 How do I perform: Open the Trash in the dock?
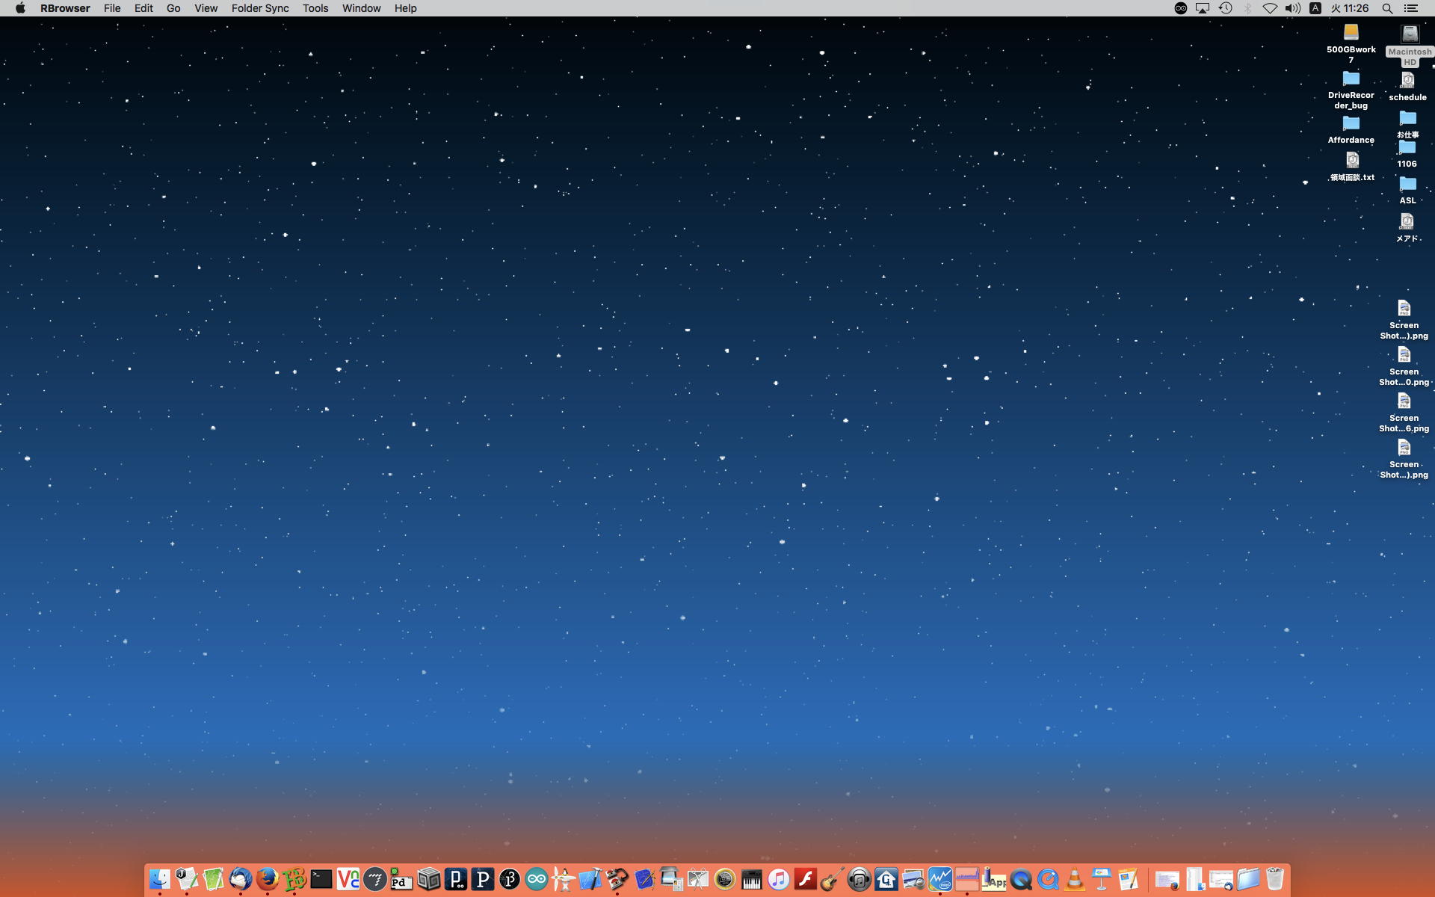pos(1275,879)
